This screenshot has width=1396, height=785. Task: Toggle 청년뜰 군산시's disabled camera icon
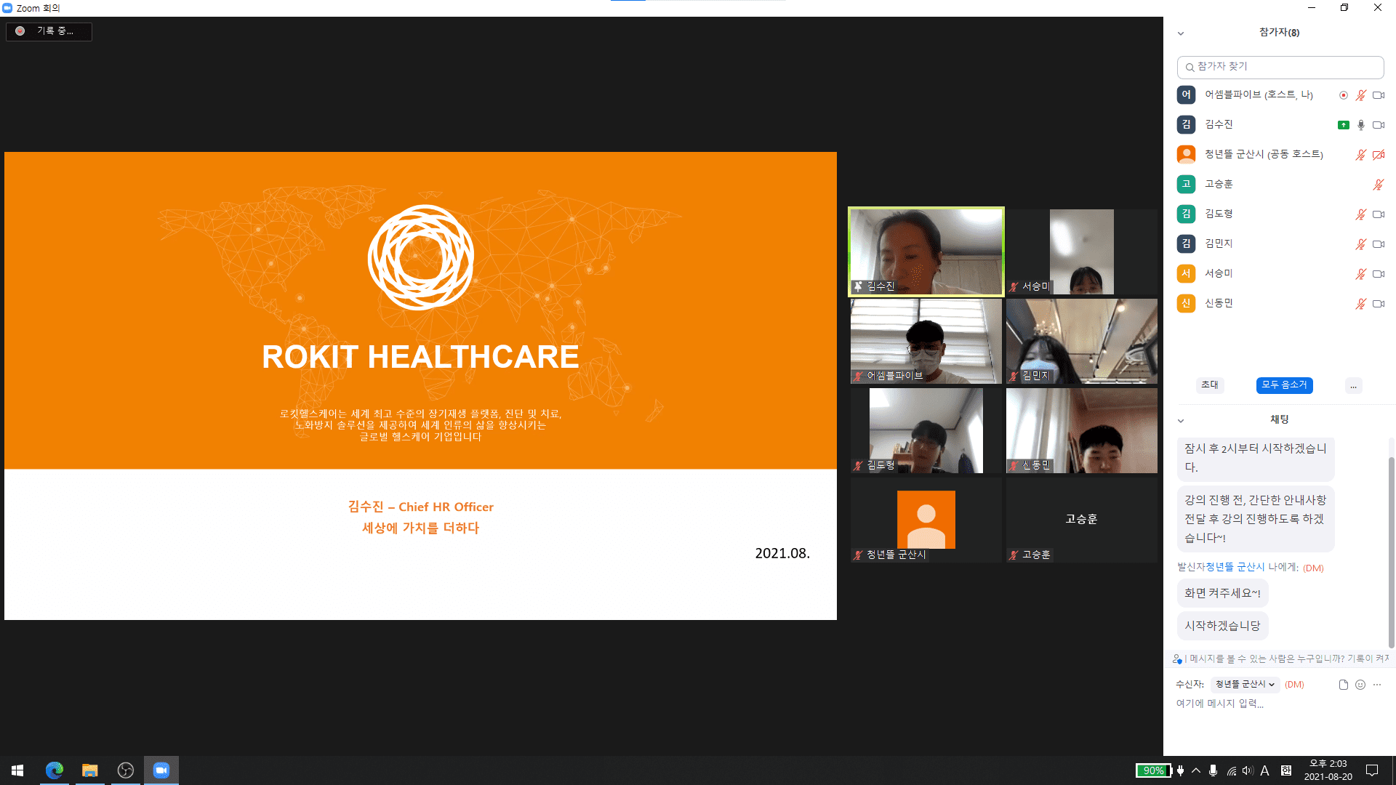pyautogui.click(x=1379, y=155)
